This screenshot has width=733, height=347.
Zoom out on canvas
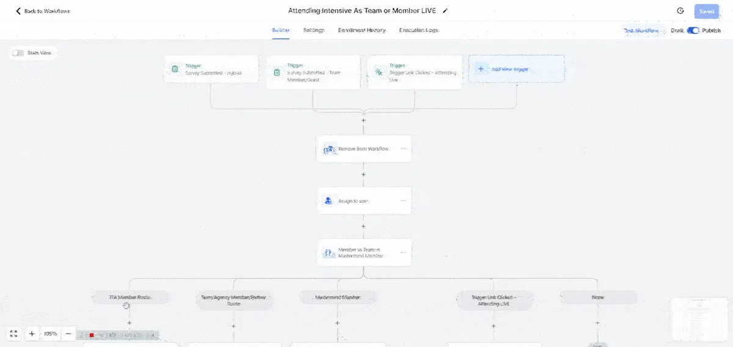tap(68, 334)
